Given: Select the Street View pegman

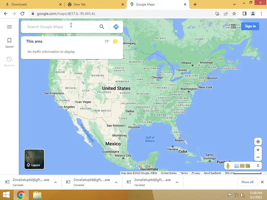Looking at the screenshot, I should pos(228,166).
